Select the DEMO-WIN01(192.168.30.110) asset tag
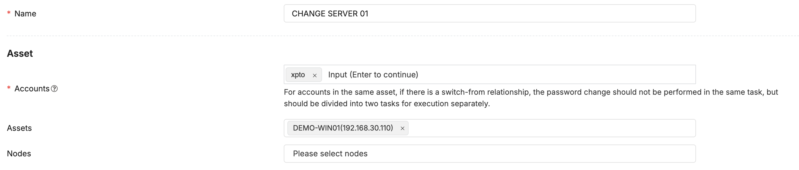This screenshot has width=799, height=170. pos(343,128)
